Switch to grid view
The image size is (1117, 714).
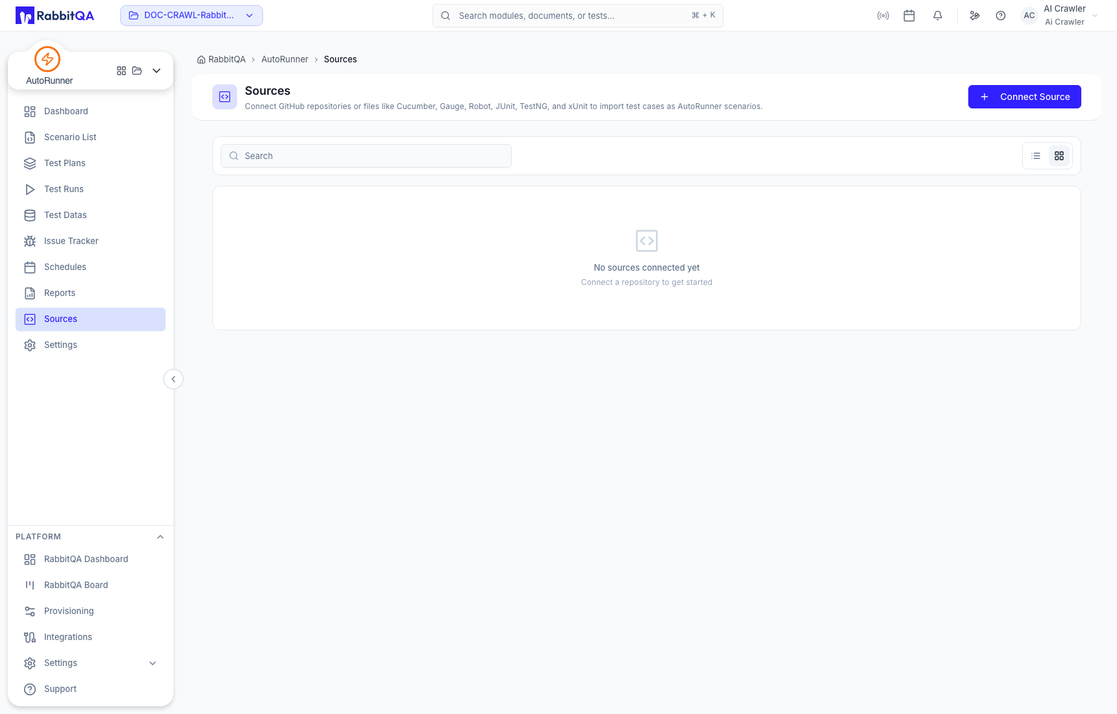(x=1059, y=156)
